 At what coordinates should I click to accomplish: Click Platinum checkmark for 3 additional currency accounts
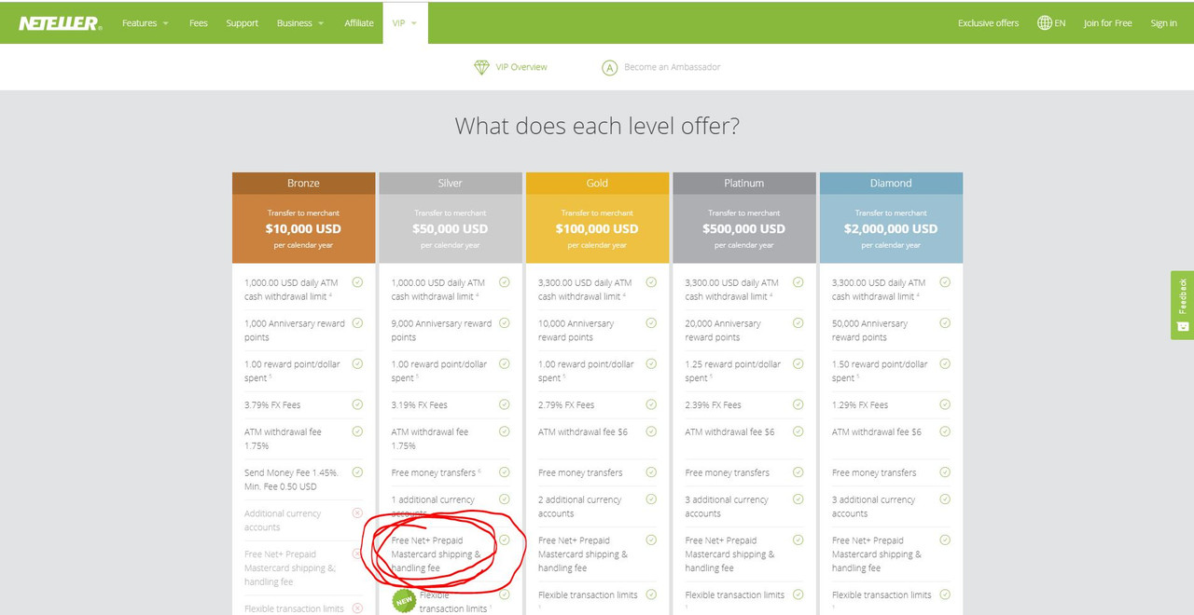(798, 499)
